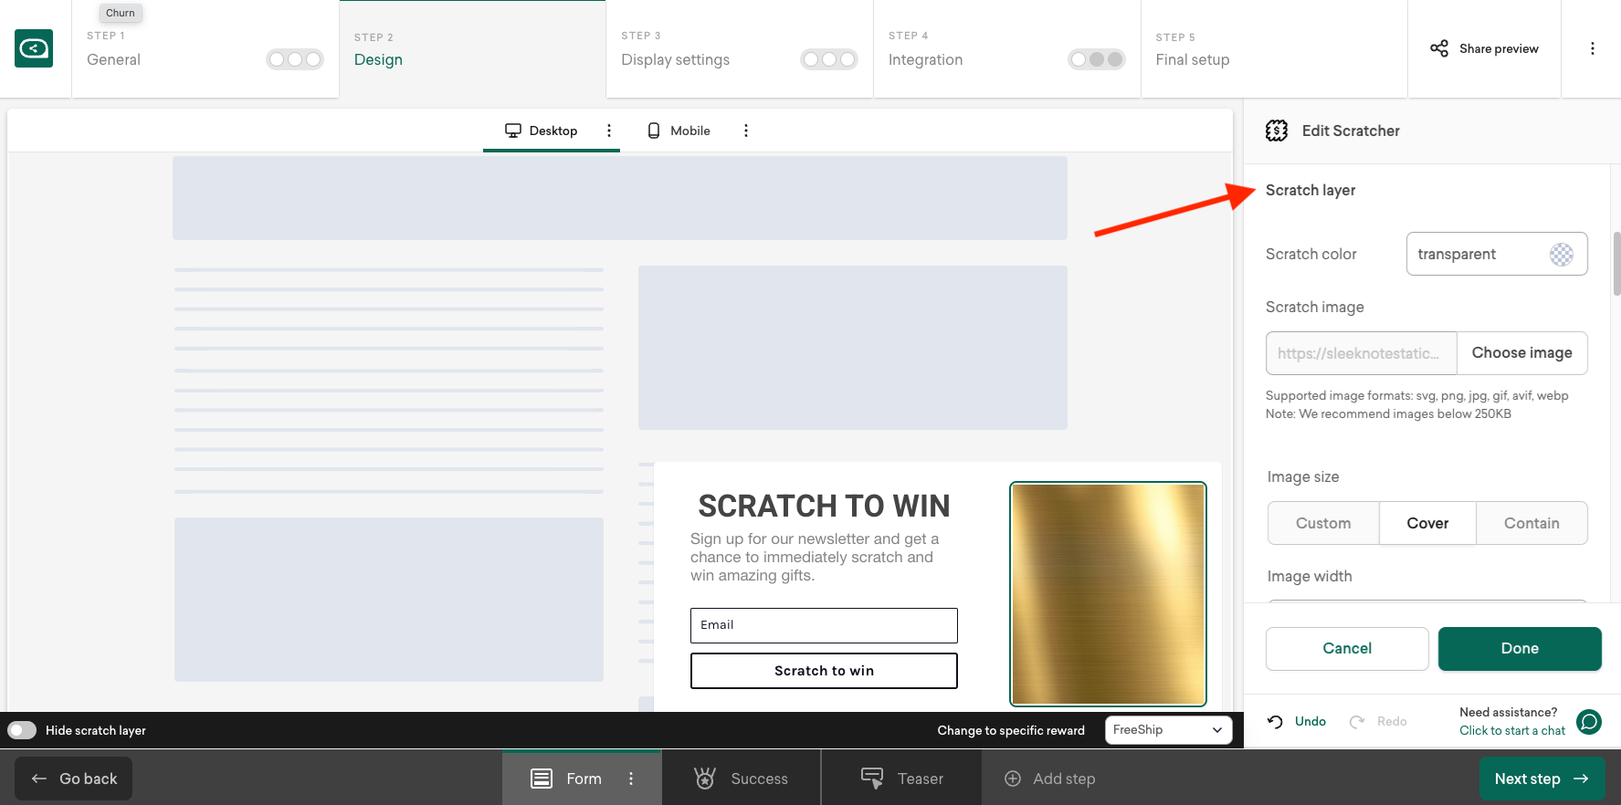Image resolution: width=1621 pixels, height=805 pixels.
Task: Open the top-right three-dot menu
Action: coord(1592,48)
